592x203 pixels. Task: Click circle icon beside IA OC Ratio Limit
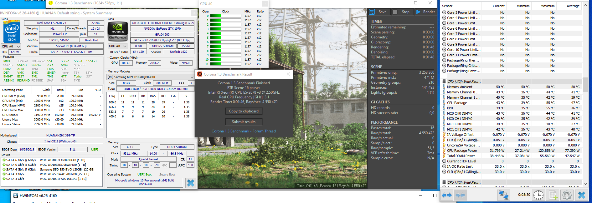[x=444, y=166]
